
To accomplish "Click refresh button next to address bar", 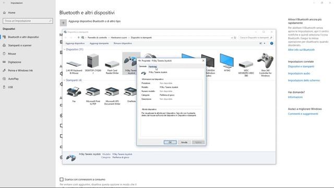I will click(235, 38).
